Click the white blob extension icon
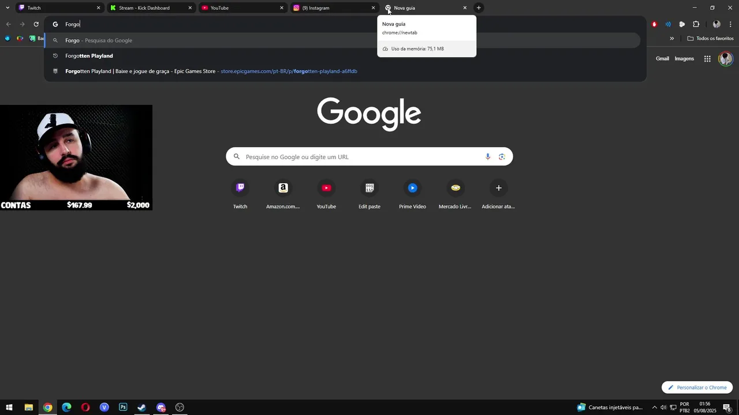Screen dimensions: 739x415 point(682,24)
